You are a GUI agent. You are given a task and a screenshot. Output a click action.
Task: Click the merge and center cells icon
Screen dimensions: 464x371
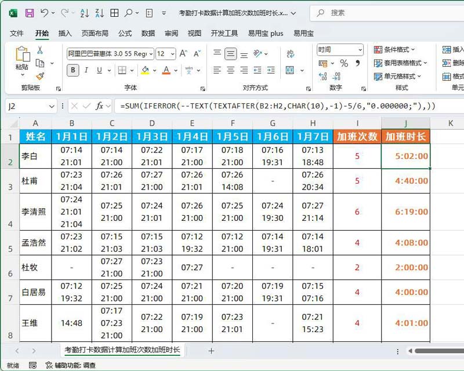[x=291, y=70]
